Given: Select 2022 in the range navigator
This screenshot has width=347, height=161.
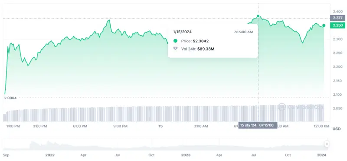Looking at the screenshot, I should (50, 155).
